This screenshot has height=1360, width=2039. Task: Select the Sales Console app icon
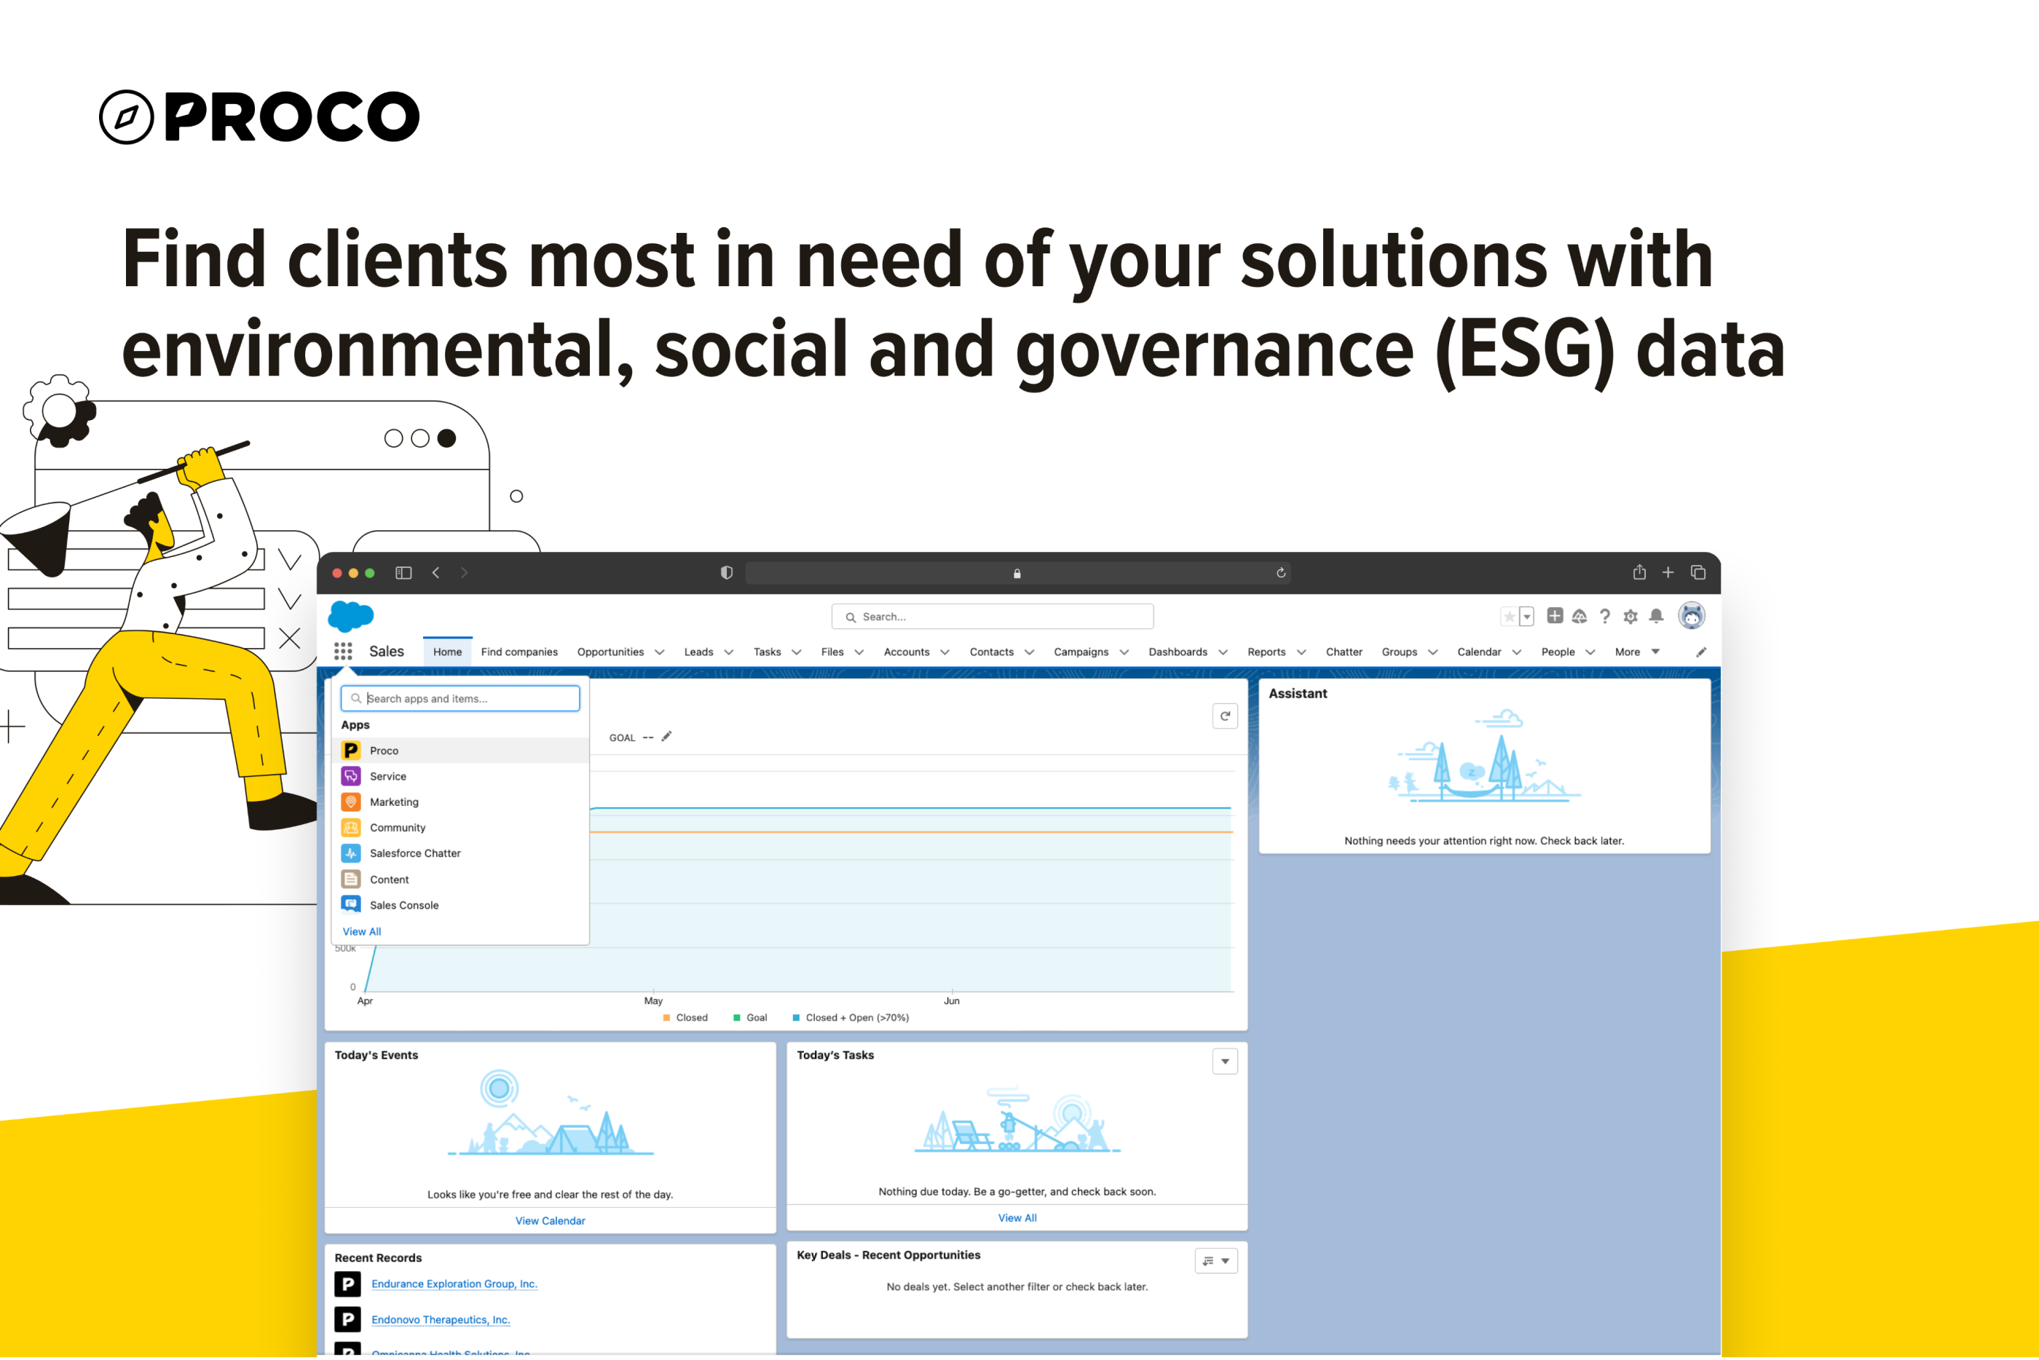click(351, 905)
